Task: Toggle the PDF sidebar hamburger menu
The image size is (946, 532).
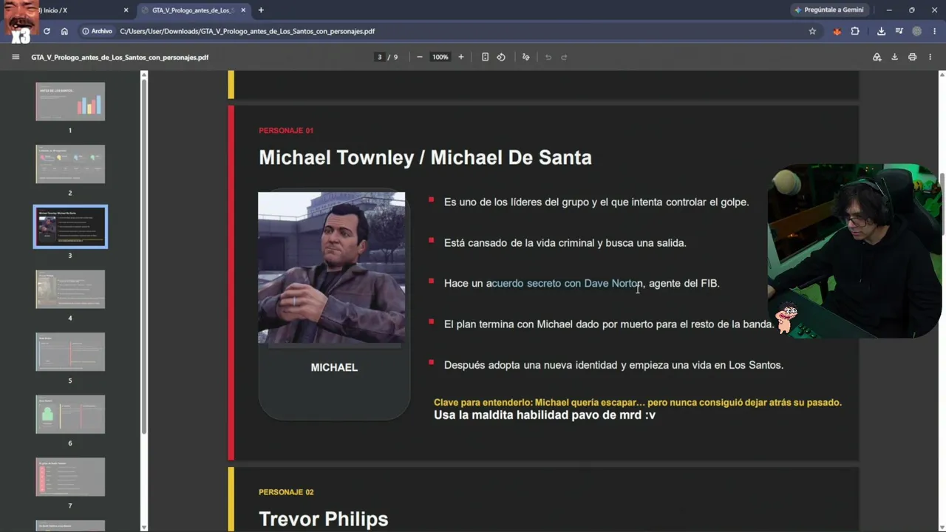Action: [16, 57]
